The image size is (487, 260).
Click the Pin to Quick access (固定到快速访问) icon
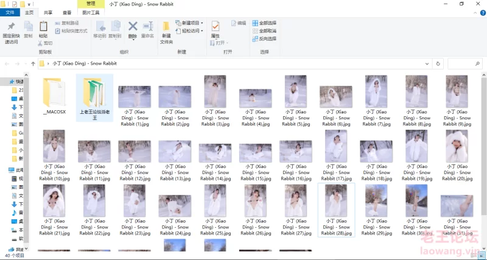click(x=11, y=27)
